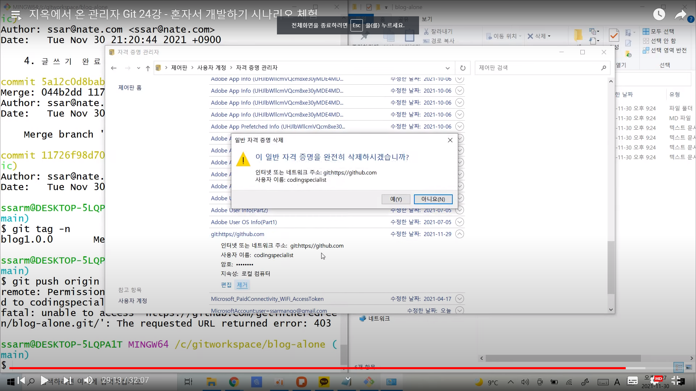696x391 pixels.
Task: Open the 사용자 계정 link under 참고 항목
Action: 132,301
